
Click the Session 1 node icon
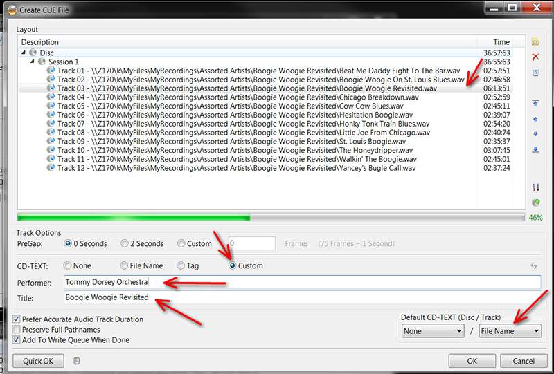click(42, 62)
